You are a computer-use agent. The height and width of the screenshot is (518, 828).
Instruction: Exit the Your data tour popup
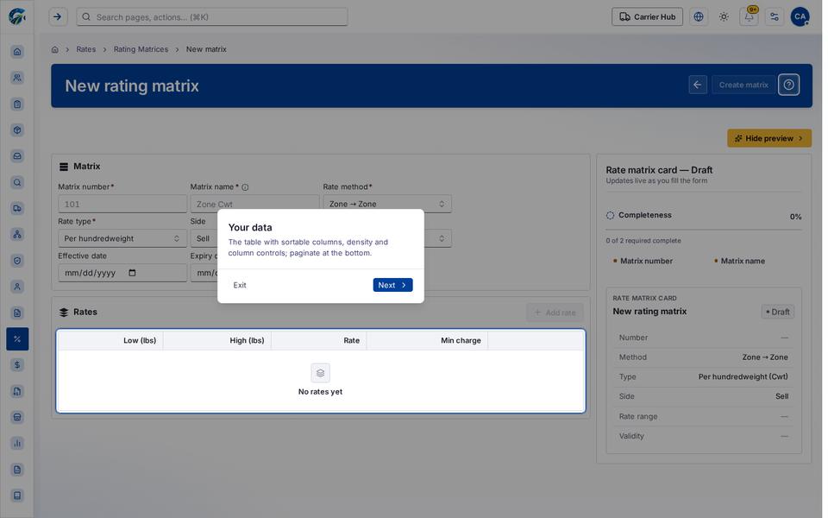pyautogui.click(x=240, y=285)
